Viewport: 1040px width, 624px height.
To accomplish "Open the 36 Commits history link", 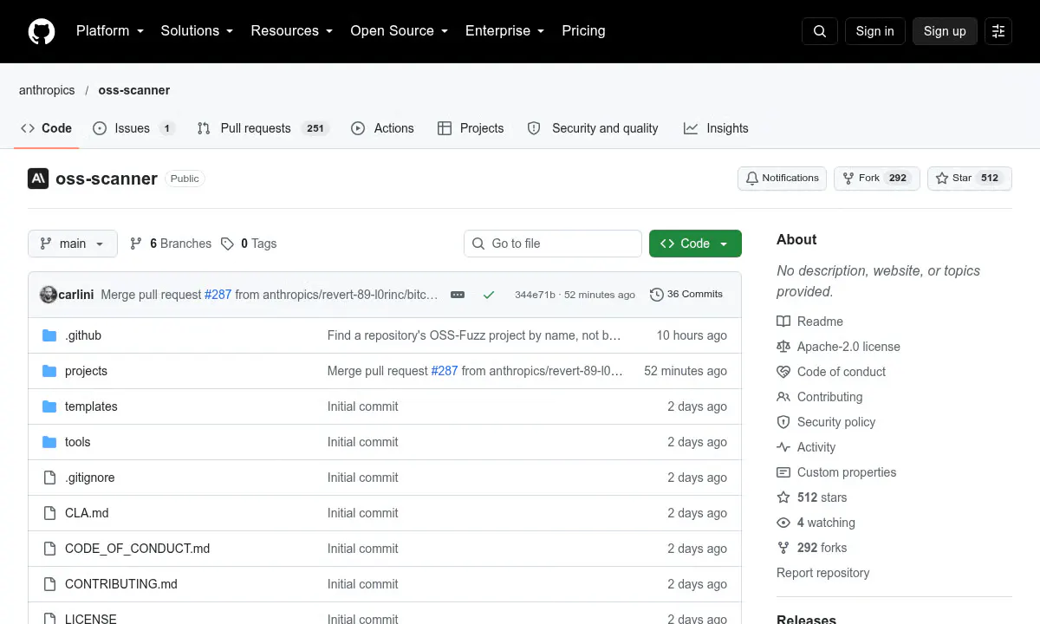I will pos(686,295).
